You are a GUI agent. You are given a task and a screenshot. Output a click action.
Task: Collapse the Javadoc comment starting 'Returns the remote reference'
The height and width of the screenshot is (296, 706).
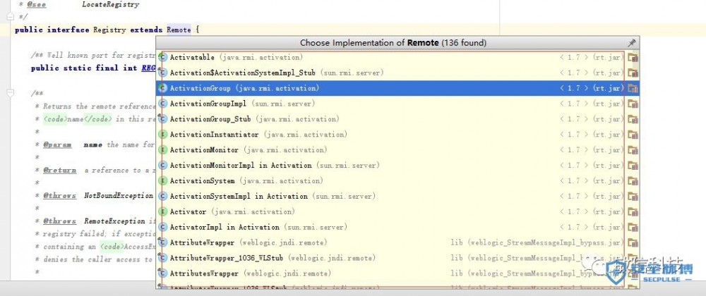[x=11, y=94]
